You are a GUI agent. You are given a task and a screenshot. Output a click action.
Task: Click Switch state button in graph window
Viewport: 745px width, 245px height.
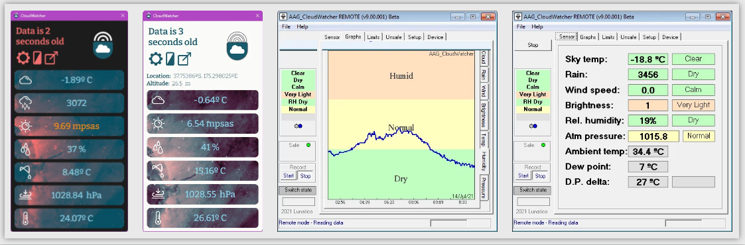coord(297,190)
